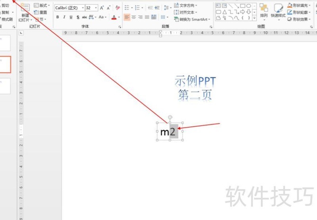
Task: Click the tab selector L box by ruler
Action: click(21, 33)
